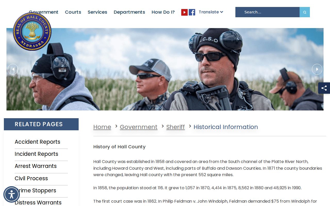The image size is (330, 206).
Task: Expand the Translate dropdown
Action: pyautogui.click(x=211, y=12)
